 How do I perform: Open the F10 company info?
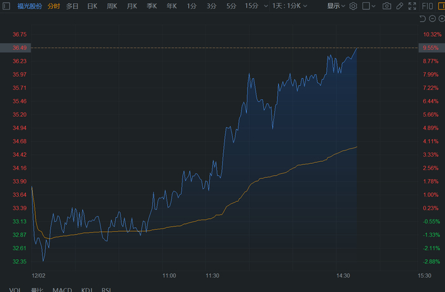point(429,6)
